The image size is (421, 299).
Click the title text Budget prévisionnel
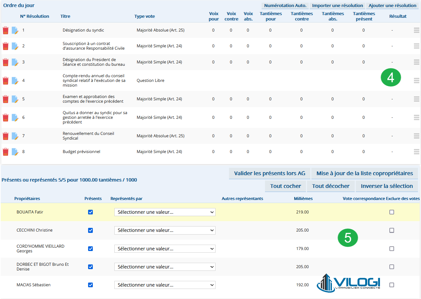tap(81, 152)
